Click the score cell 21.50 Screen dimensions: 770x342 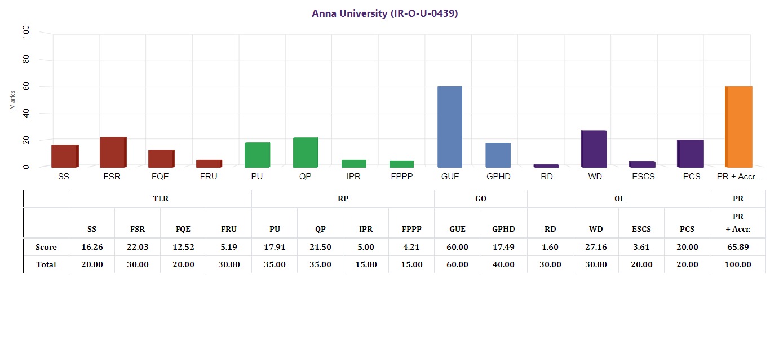(320, 247)
